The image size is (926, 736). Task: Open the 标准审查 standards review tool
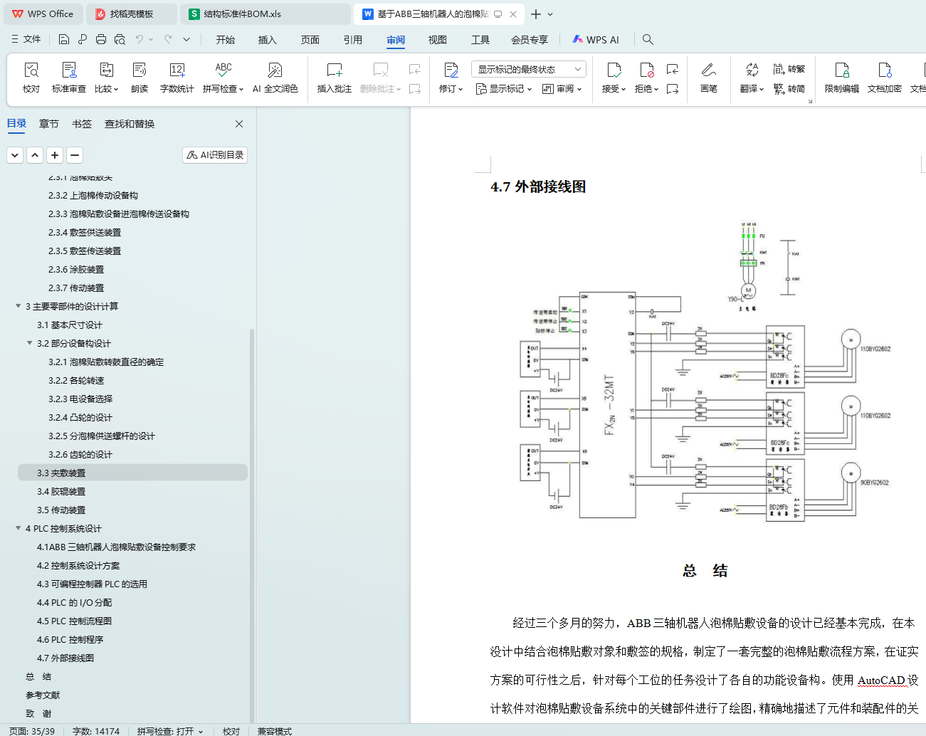pyautogui.click(x=69, y=78)
